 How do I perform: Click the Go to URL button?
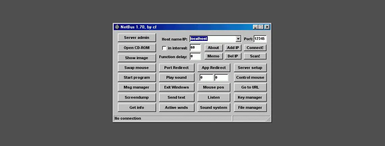[x=250, y=87]
